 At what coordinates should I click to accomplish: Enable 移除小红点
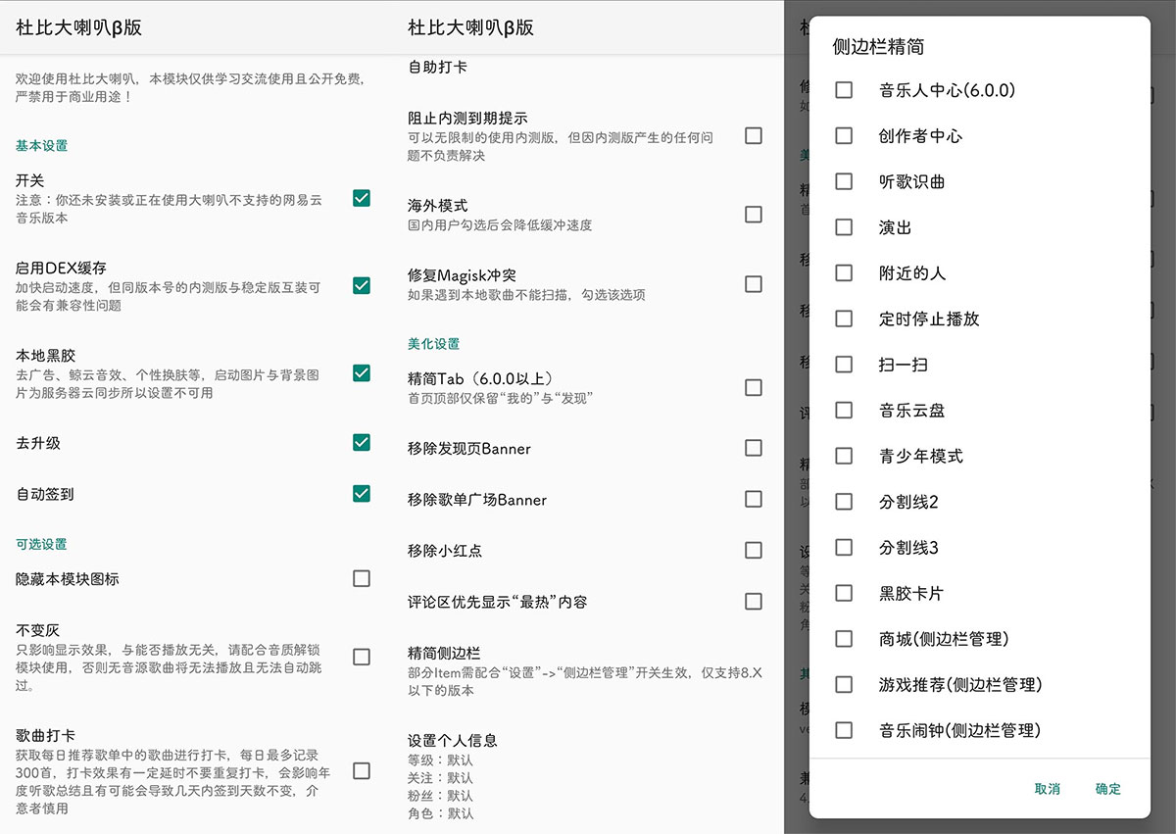tap(754, 550)
